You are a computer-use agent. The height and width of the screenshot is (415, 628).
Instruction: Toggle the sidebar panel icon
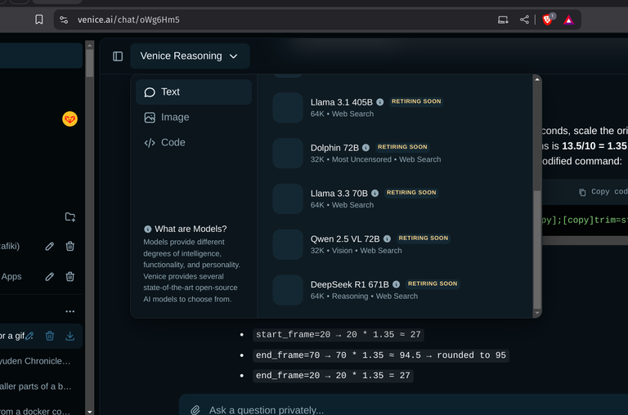pyautogui.click(x=118, y=56)
